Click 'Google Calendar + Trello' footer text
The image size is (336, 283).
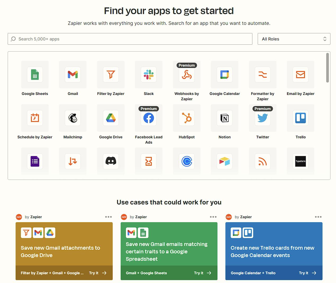[x=253, y=273]
